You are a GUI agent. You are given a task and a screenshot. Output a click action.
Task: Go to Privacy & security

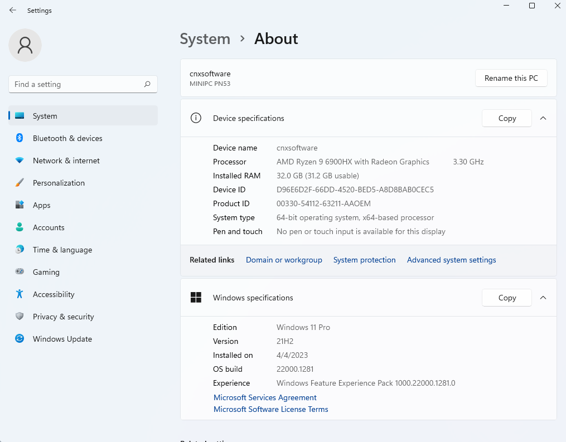point(83,317)
